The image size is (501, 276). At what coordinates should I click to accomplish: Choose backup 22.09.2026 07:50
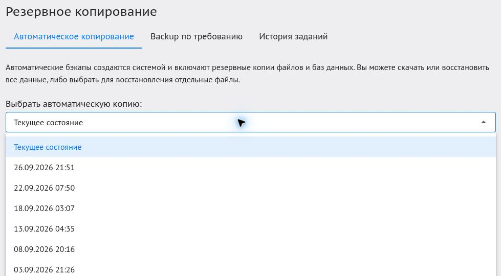[251, 188]
